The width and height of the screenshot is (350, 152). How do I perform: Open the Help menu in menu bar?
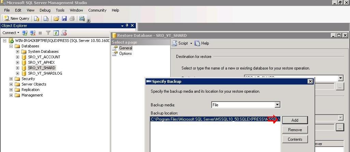(x=116, y=10)
